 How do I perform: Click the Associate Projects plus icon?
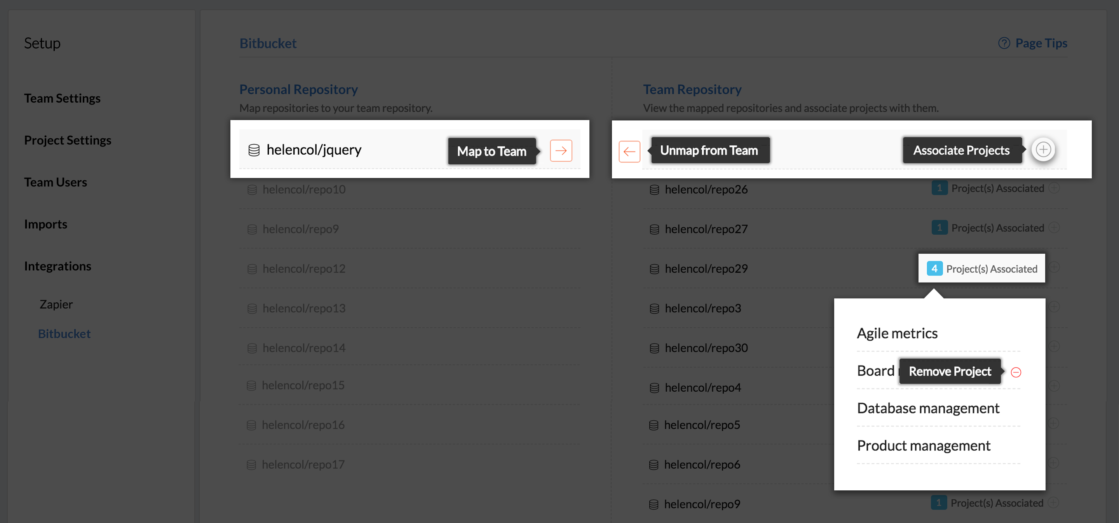1043,150
